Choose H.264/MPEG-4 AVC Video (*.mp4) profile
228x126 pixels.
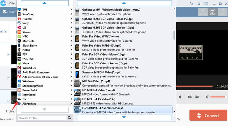(x=123, y=110)
